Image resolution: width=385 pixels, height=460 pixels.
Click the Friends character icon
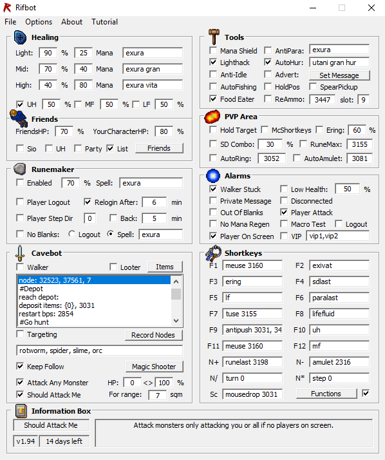(x=18, y=118)
